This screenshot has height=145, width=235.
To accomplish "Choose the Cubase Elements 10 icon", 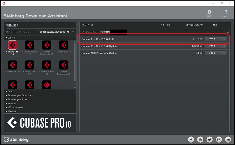I will (x=47, y=45).
